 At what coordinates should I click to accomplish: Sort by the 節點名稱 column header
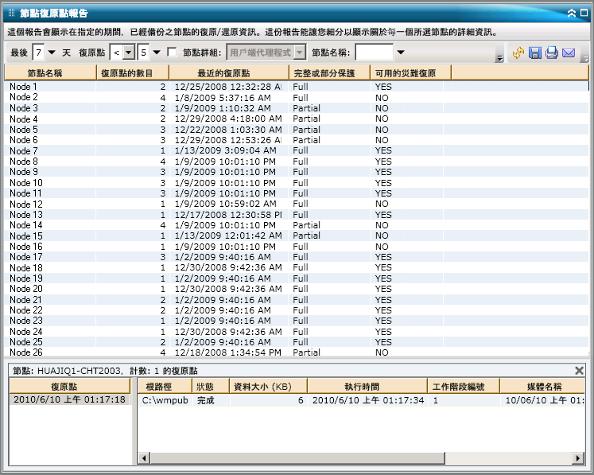[x=50, y=72]
